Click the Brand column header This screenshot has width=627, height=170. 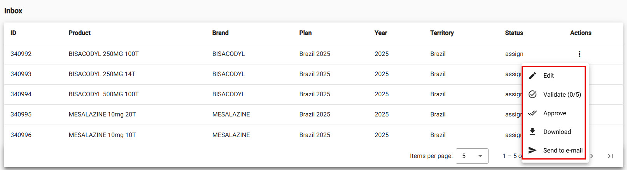point(220,33)
